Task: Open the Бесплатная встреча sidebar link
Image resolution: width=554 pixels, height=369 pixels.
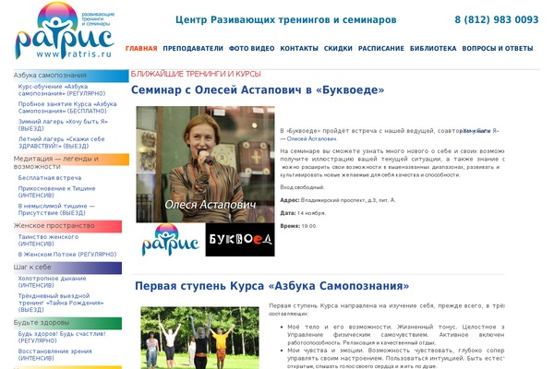Action: tap(50, 178)
